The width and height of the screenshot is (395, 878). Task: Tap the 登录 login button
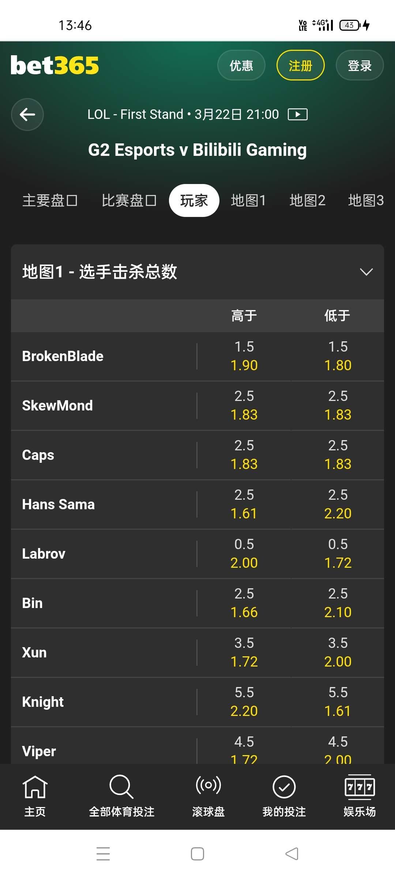click(360, 65)
